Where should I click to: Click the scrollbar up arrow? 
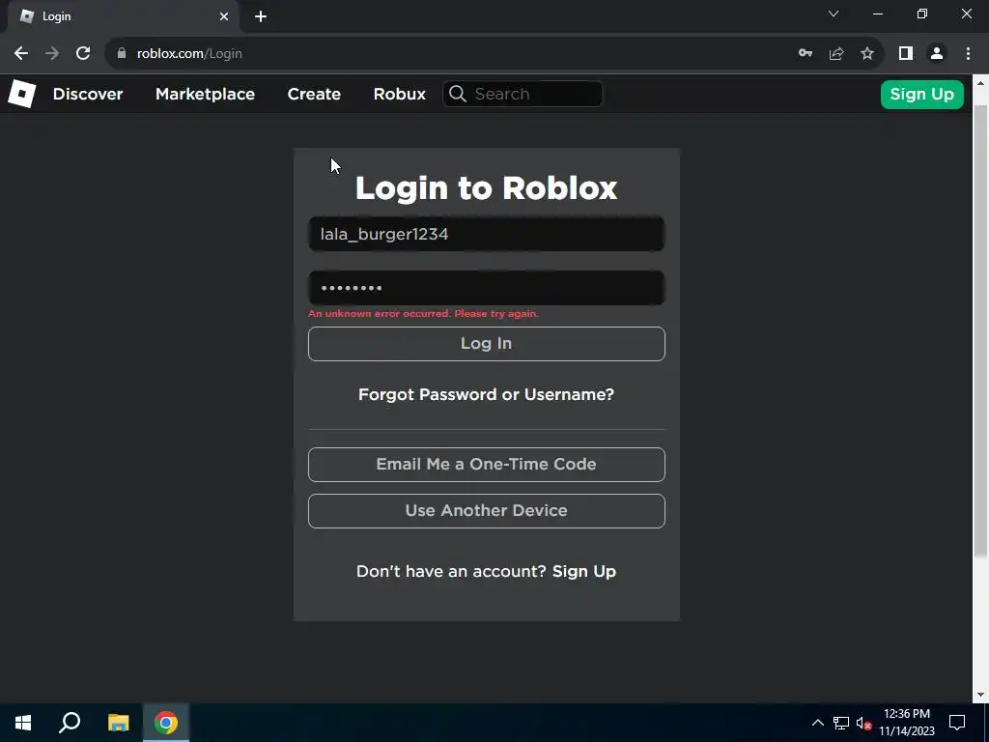coord(980,83)
